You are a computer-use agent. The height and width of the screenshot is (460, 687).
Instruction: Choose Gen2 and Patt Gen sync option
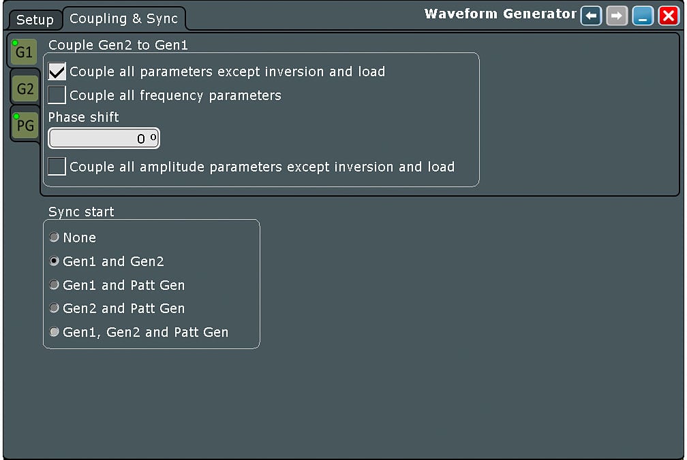[x=55, y=308]
